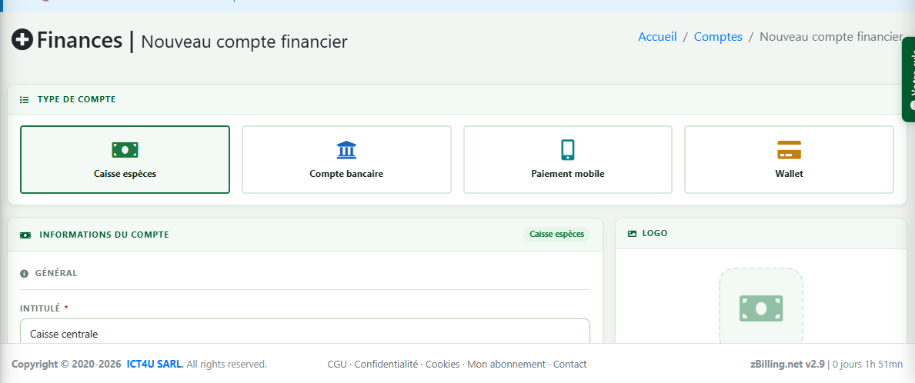Click the blue bank building icon
This screenshot has width=915, height=383.
(x=346, y=150)
